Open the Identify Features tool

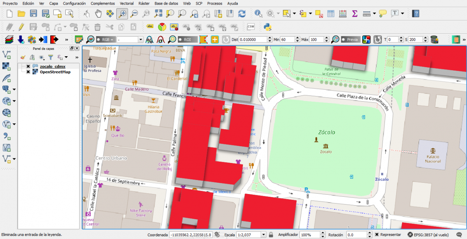[258, 14]
